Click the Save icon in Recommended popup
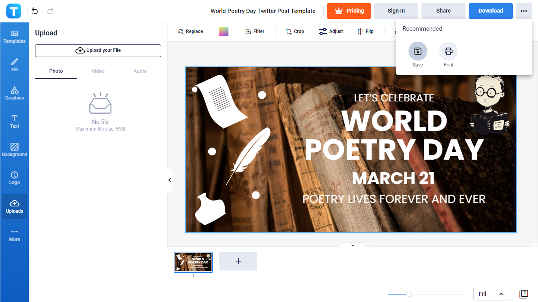 (x=417, y=51)
